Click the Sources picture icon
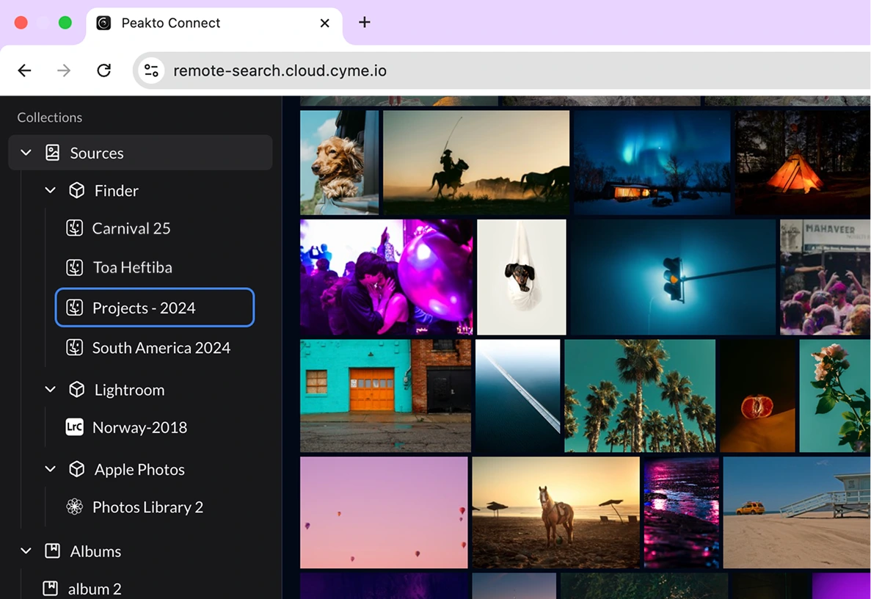 52,153
